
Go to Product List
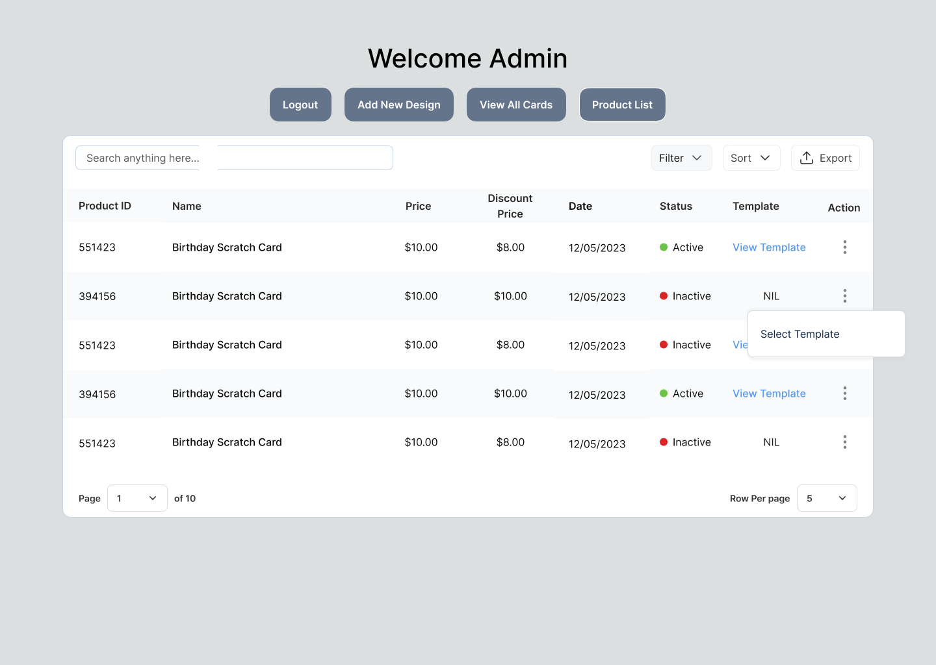pyautogui.click(x=622, y=105)
